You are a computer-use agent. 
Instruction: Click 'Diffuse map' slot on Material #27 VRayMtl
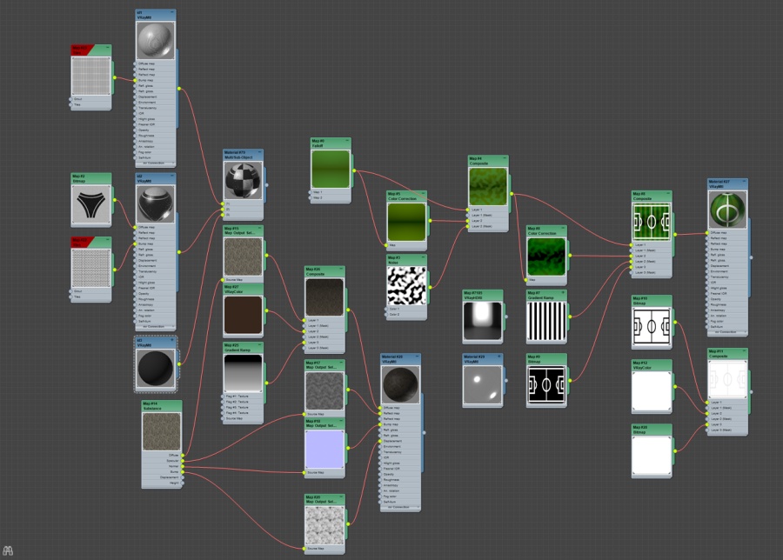tap(727, 232)
